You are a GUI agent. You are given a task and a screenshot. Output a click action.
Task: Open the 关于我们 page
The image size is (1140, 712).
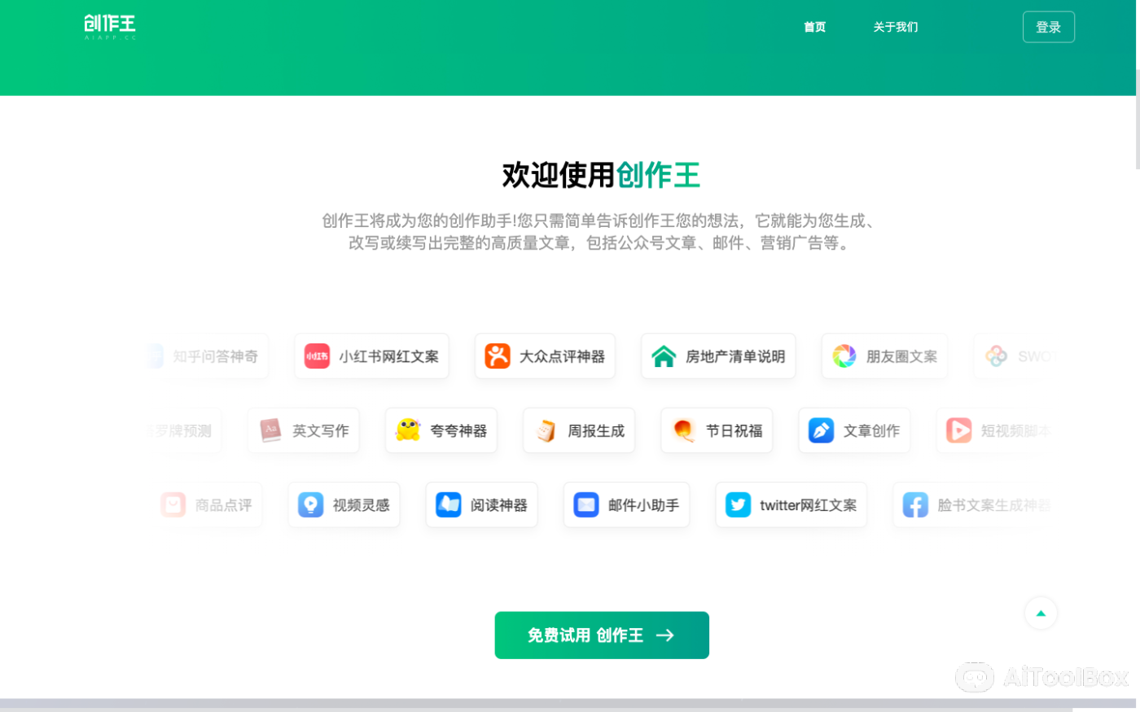[896, 27]
